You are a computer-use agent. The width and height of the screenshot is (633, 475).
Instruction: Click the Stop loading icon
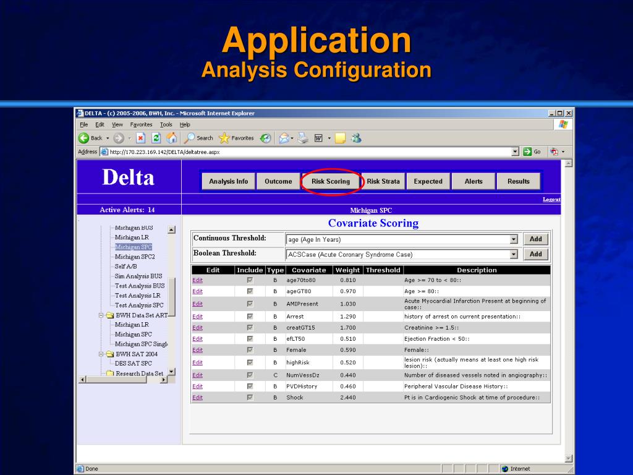[140, 138]
